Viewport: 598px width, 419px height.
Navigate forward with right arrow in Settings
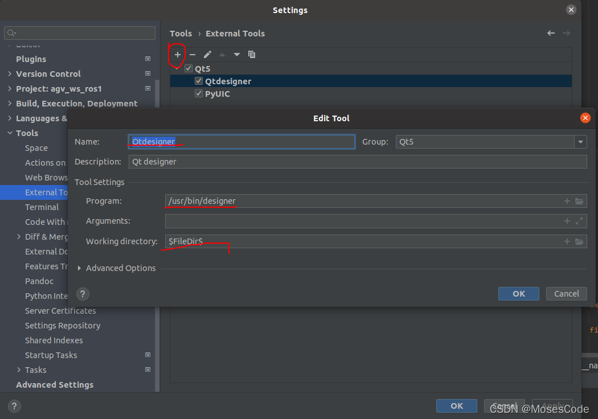[x=566, y=33]
